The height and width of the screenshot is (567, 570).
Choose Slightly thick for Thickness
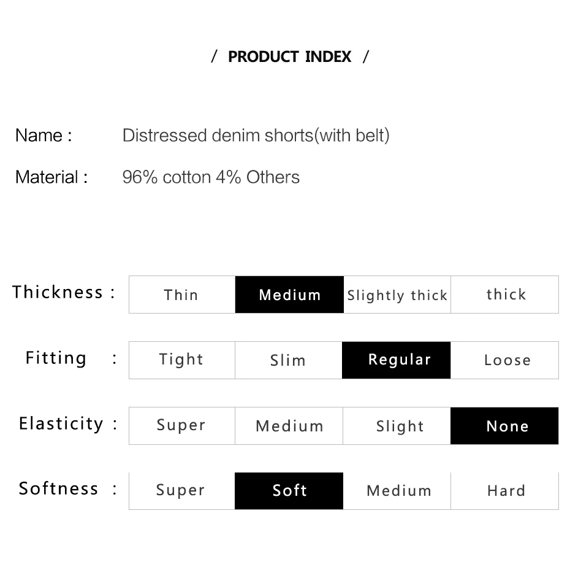coord(397,295)
